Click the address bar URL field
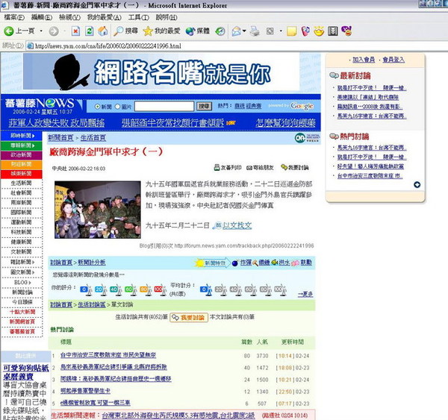Screen dimensions: 448x420 click(236, 46)
